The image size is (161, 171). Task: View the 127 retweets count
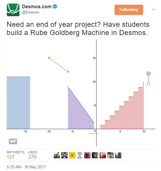click(x=11, y=157)
